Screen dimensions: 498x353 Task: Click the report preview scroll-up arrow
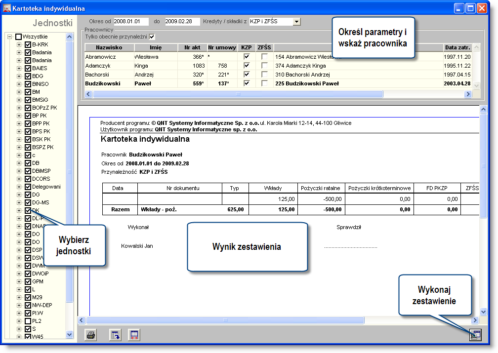(483, 110)
